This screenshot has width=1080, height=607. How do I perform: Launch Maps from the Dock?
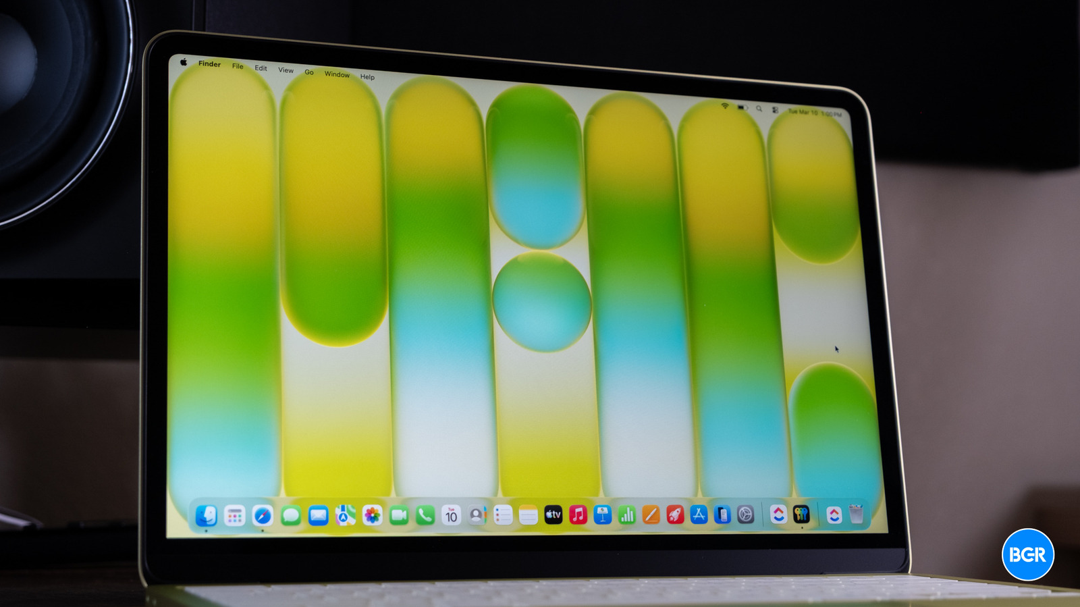(345, 516)
